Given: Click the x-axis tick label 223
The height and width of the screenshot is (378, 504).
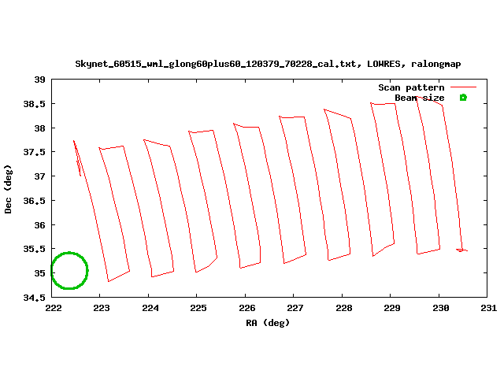Looking at the screenshot, I should point(102,308).
